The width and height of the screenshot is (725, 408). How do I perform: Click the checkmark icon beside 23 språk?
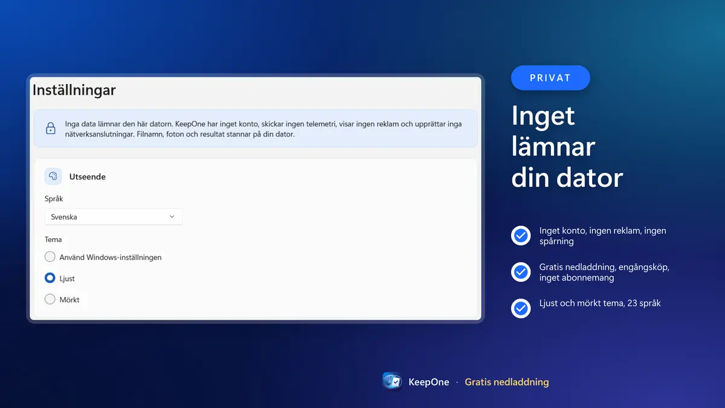click(x=521, y=308)
